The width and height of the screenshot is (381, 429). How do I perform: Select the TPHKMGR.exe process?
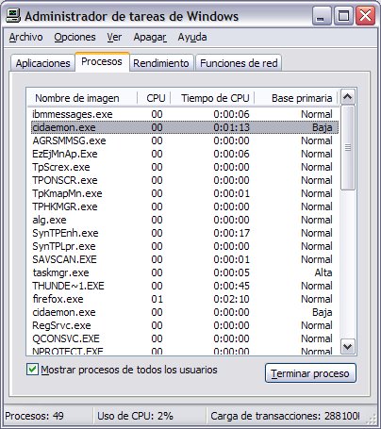(x=185, y=206)
